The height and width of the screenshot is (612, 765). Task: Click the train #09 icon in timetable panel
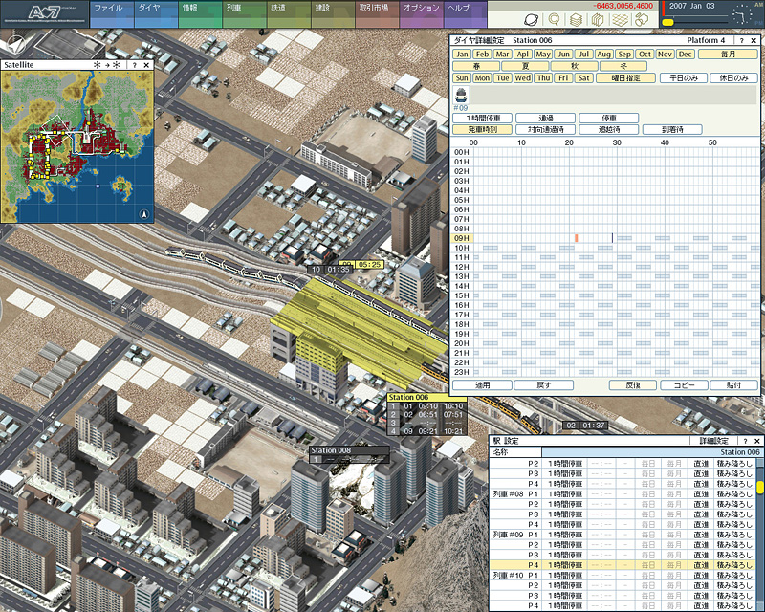click(x=461, y=95)
